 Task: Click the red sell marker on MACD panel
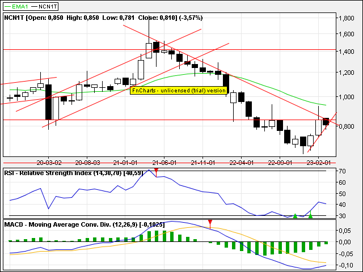[210, 224]
